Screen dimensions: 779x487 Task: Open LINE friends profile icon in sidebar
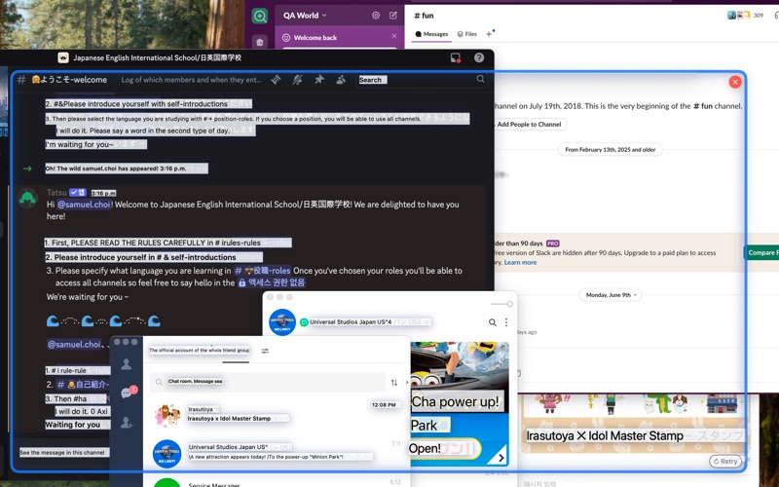pos(127,363)
